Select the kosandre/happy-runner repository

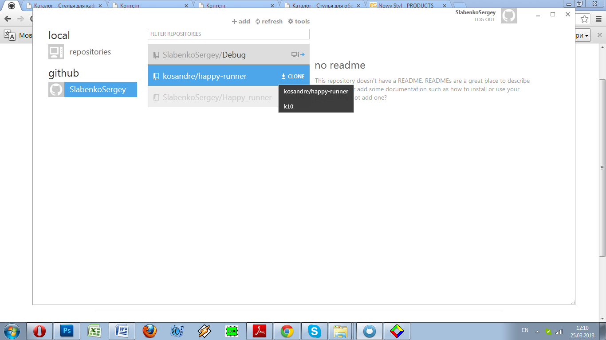[228, 76]
